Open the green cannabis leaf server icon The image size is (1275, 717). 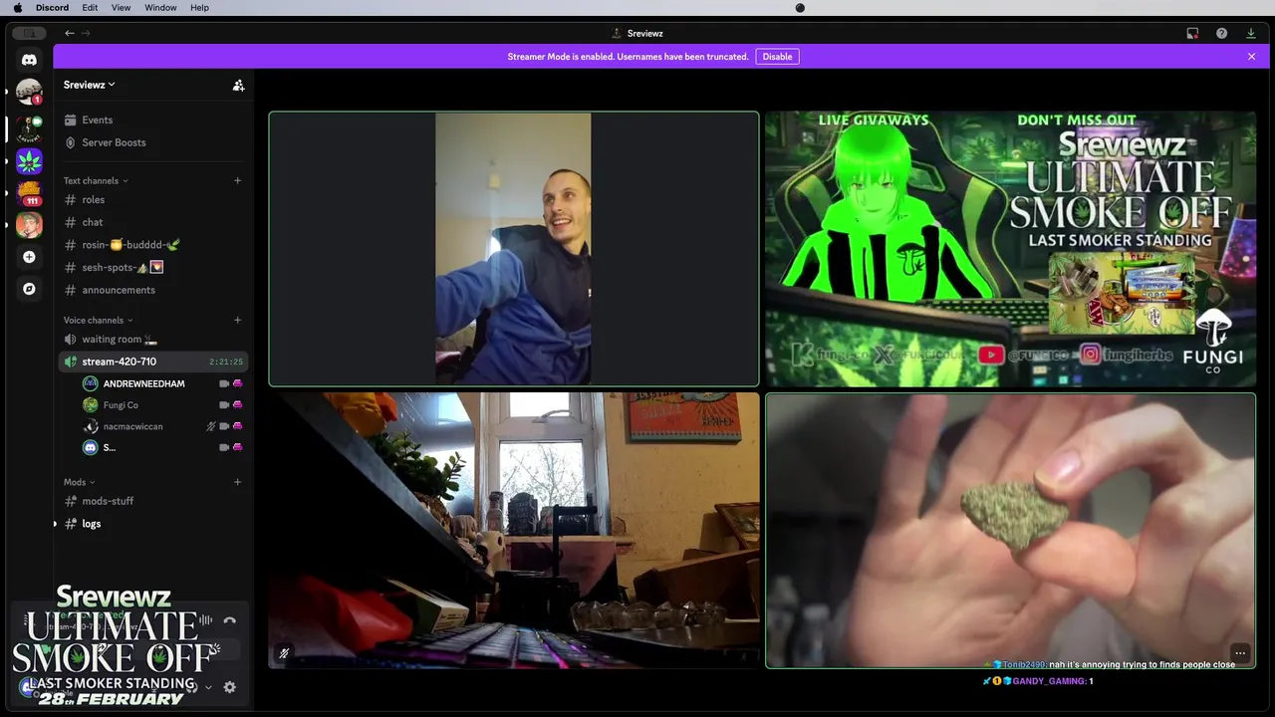coord(29,160)
